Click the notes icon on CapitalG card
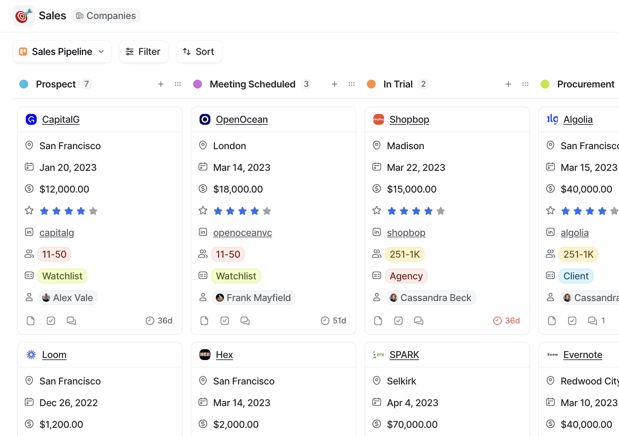Screen dimensions: 619x436 31,321
